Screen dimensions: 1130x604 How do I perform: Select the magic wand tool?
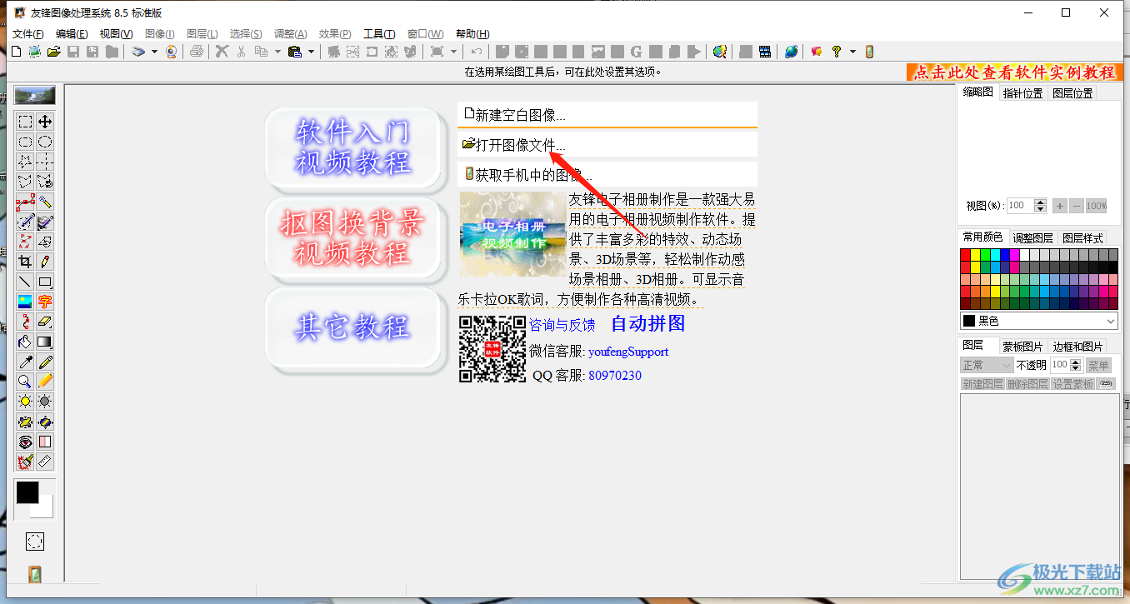point(46,202)
